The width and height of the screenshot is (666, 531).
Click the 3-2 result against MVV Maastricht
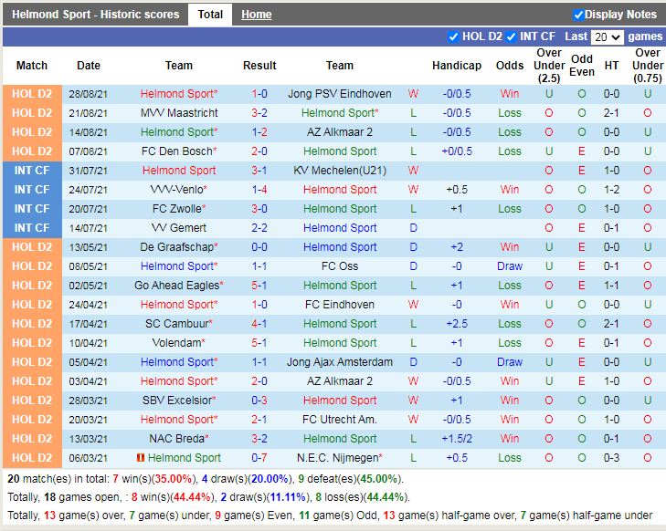click(259, 113)
